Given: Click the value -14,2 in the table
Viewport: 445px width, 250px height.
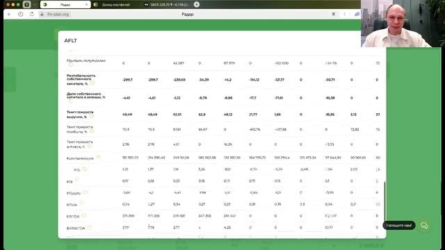Looking at the screenshot, I should (x=227, y=80).
